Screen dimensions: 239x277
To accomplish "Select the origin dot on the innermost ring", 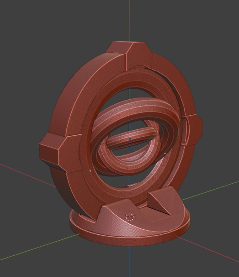I will coord(130,139).
